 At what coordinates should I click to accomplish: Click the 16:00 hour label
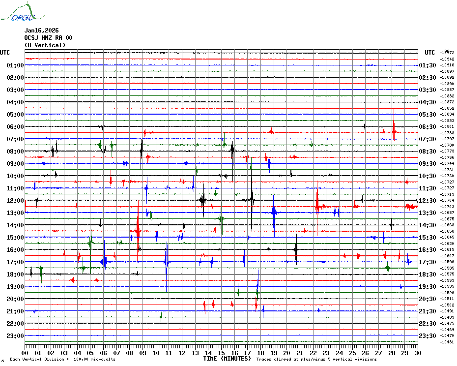(x=15, y=249)
